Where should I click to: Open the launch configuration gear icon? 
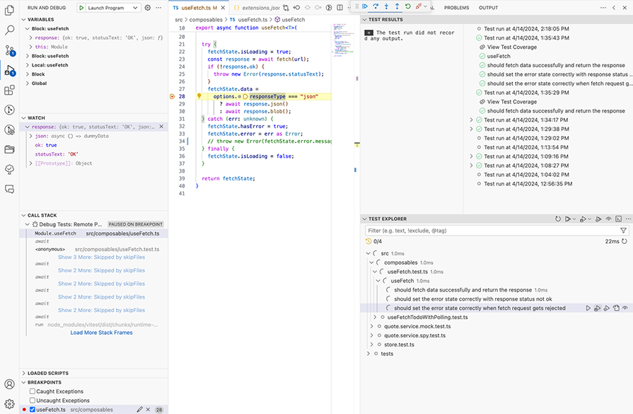[148, 8]
